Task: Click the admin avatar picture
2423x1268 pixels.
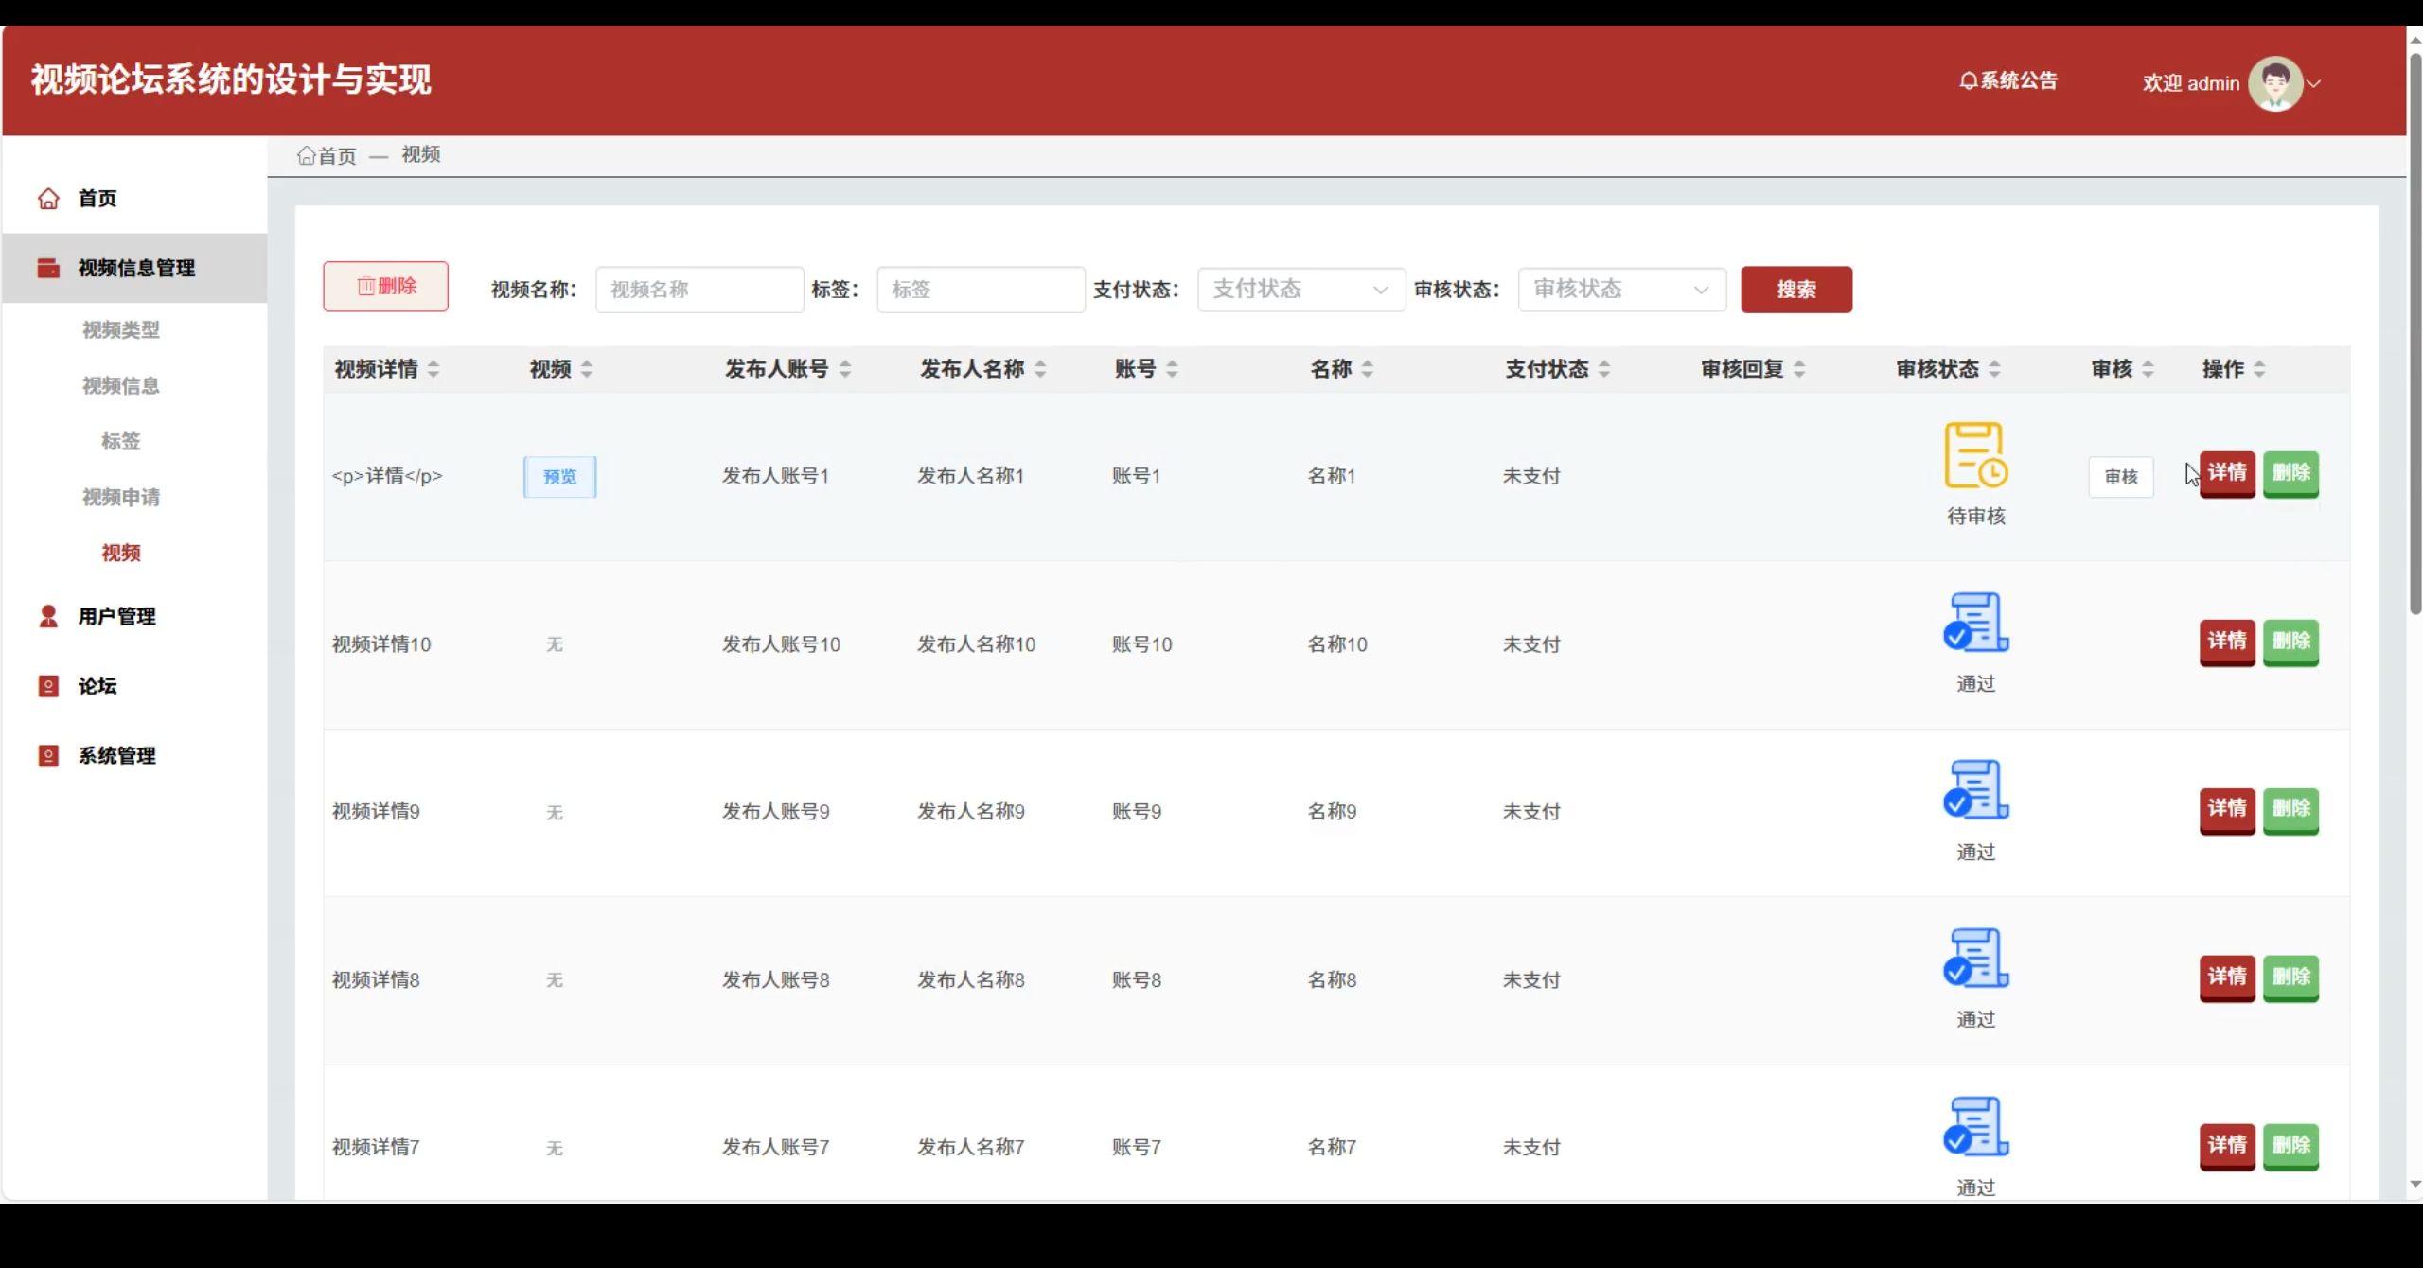Action: pyautogui.click(x=2274, y=83)
